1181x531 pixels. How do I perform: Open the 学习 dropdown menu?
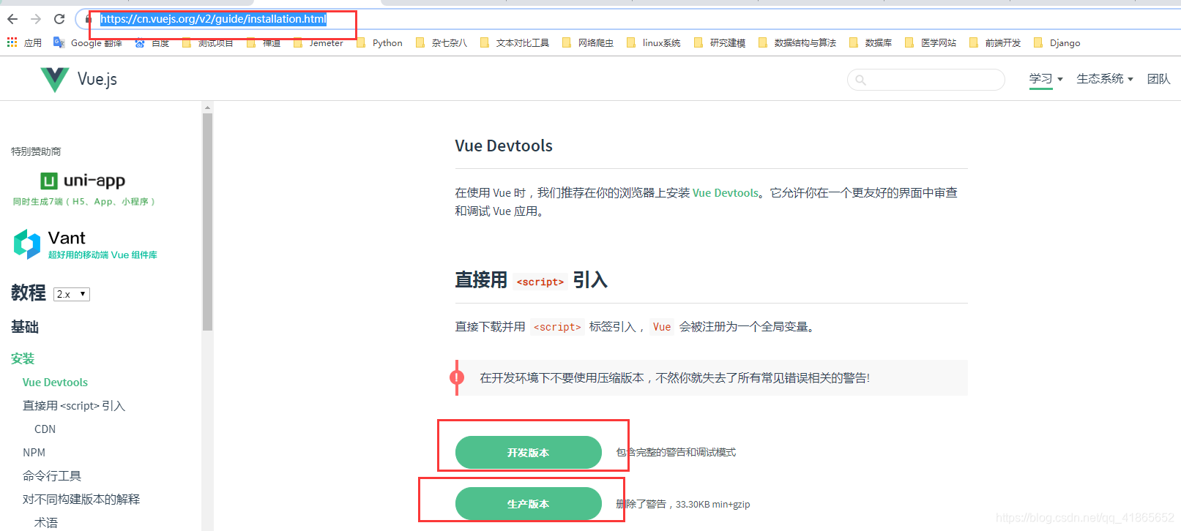pos(1046,79)
